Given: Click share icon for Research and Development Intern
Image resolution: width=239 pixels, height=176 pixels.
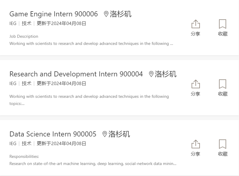Looking at the screenshot, I should 195,84.
